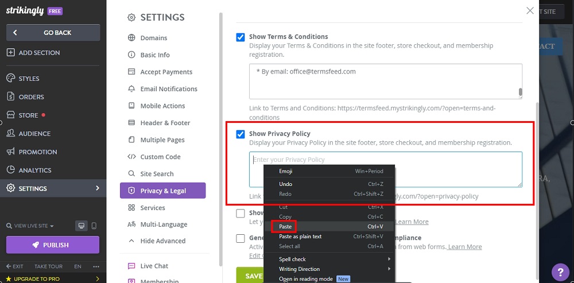574x283 pixels.
Task: Choose Select all in context menu
Action: [329, 246]
